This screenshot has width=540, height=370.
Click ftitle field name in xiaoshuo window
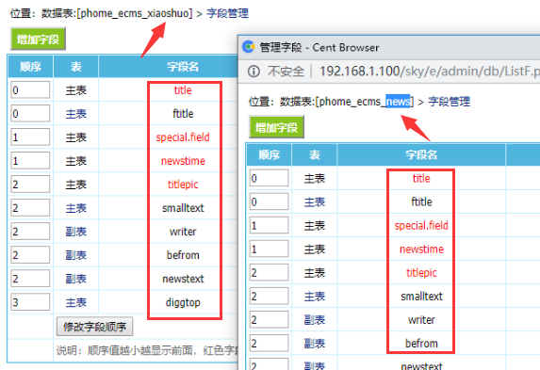(x=183, y=114)
